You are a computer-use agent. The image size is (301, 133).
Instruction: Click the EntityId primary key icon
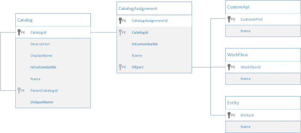click(x=229, y=115)
